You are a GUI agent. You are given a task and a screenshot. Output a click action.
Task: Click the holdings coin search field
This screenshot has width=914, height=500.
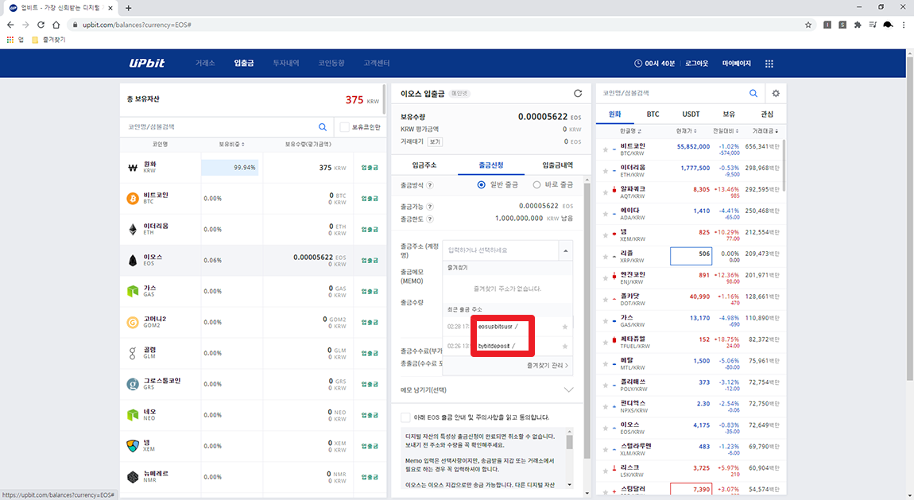pos(222,127)
